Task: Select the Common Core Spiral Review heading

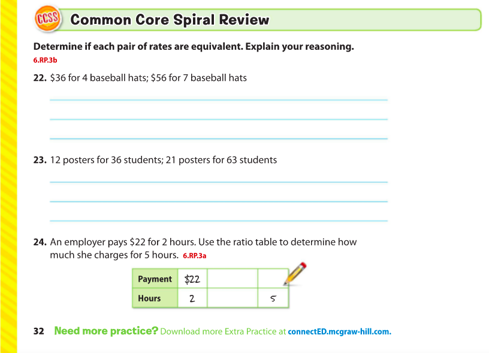Action: (x=170, y=20)
